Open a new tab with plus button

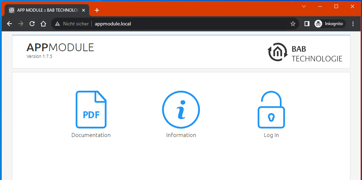pos(97,10)
